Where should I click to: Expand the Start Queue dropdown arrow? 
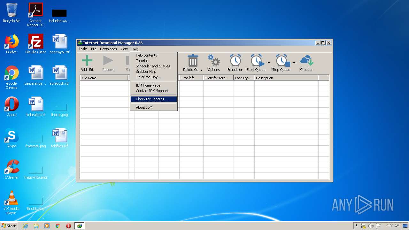[269, 63]
